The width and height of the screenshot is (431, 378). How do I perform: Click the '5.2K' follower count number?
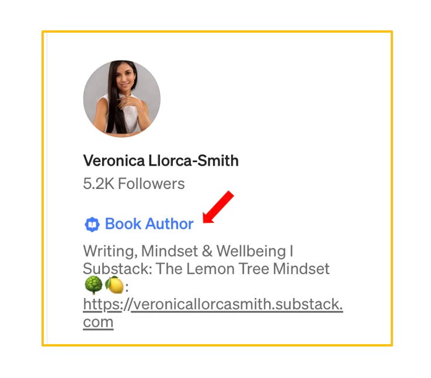(99, 184)
